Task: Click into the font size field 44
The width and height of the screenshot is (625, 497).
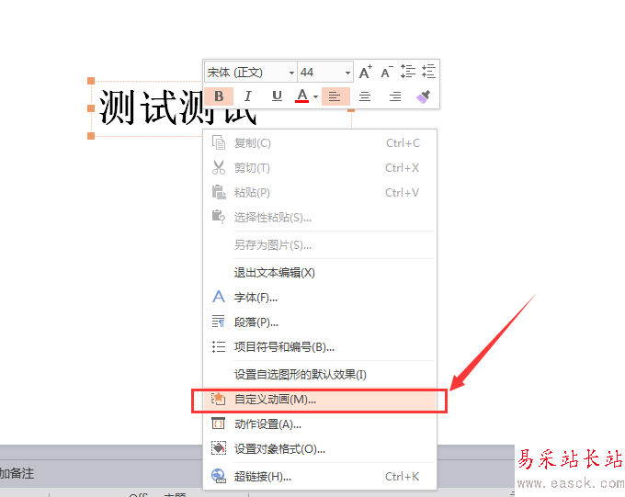Action: point(321,73)
